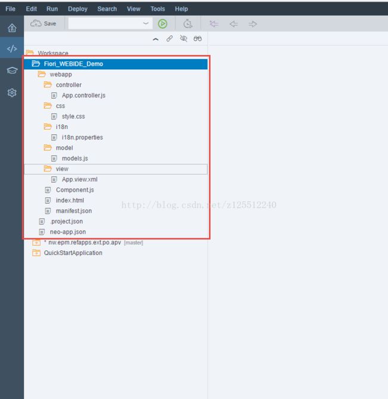The image size is (388, 399).
Task: Open the Deploy menu
Action: click(78, 9)
